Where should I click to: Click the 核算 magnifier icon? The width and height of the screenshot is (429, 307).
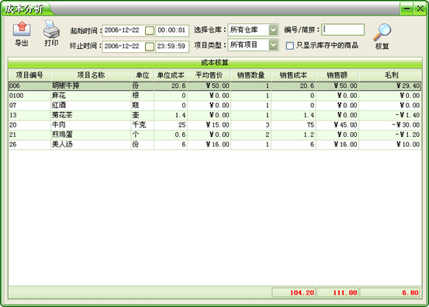tap(382, 33)
